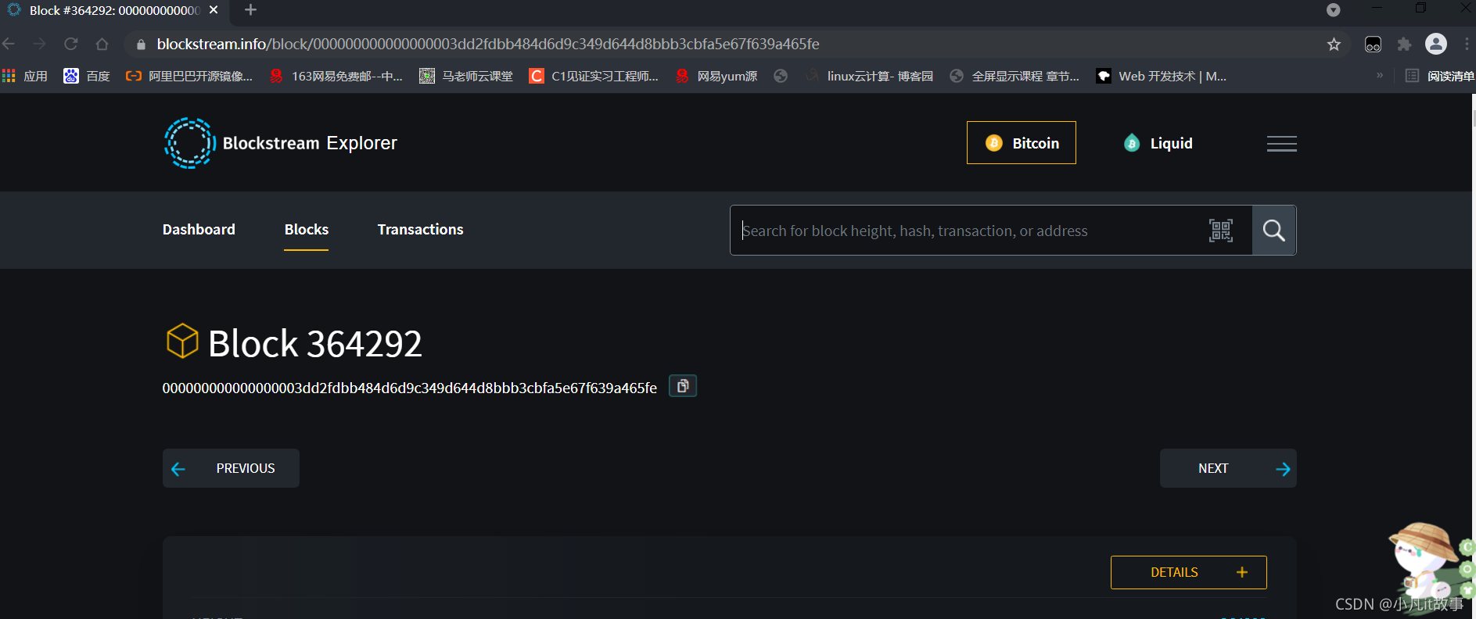
Task: Open the Transactions tab
Action: pos(420,229)
